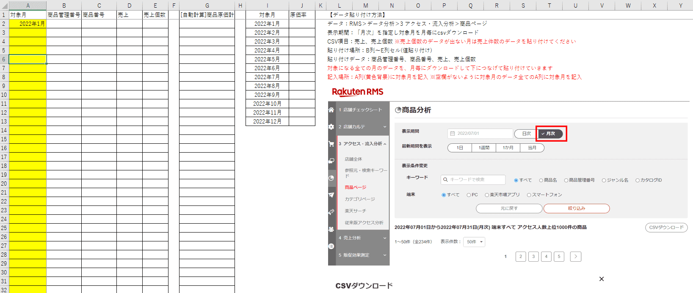
Task: Click the pie chart icon in RMS sidebar
Action: [331, 178]
